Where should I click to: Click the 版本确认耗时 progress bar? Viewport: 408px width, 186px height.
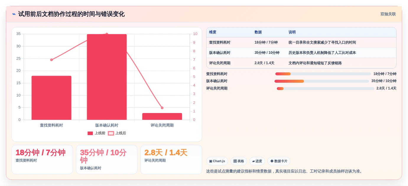point(322,81)
